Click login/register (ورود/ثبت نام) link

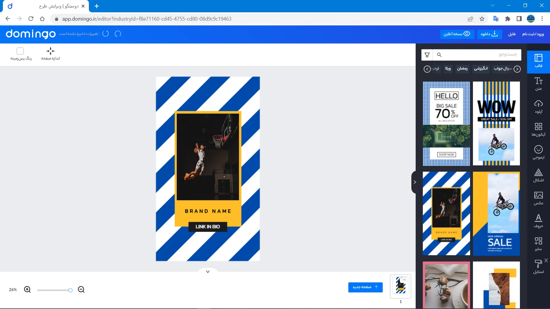click(533, 34)
